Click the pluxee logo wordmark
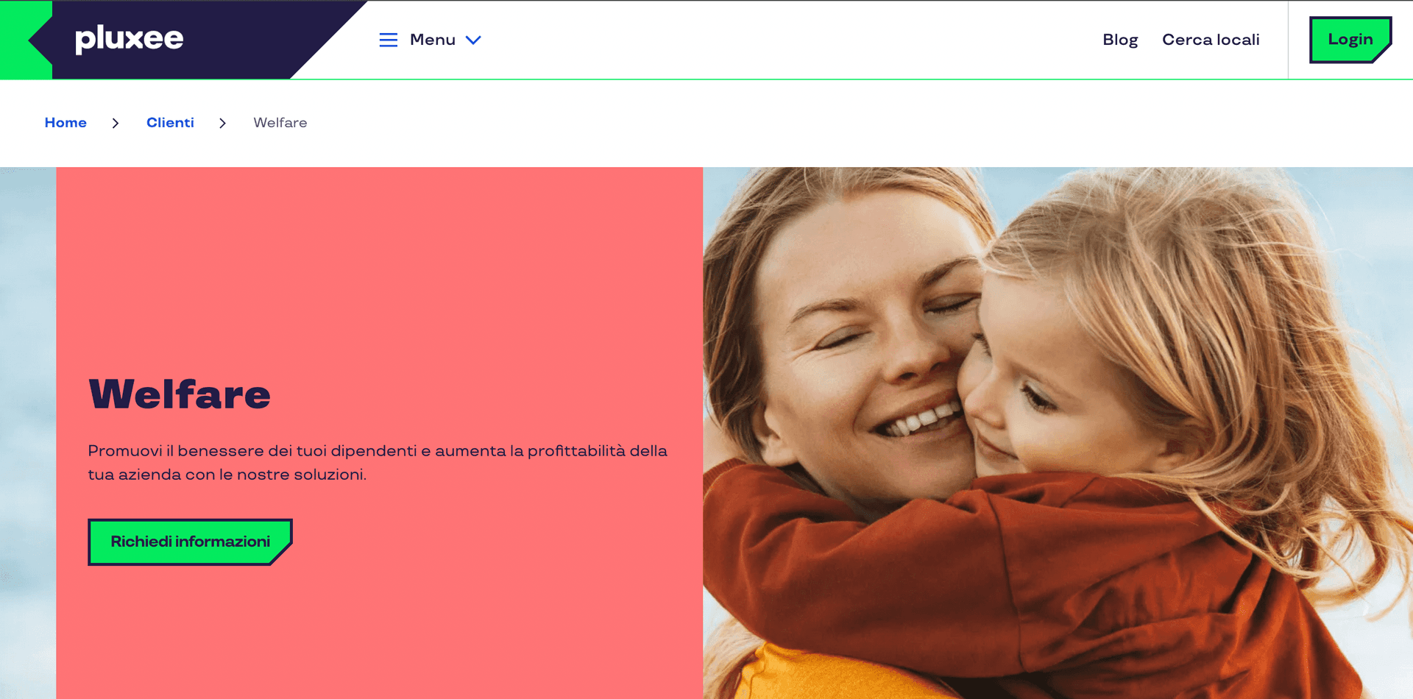This screenshot has height=699, width=1413. (130, 39)
